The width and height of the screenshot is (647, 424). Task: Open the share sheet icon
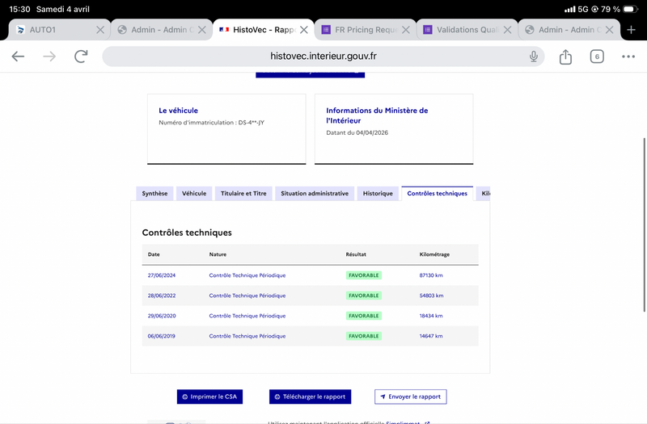565,57
